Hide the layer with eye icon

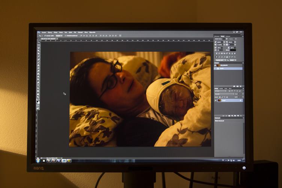pos(216,101)
